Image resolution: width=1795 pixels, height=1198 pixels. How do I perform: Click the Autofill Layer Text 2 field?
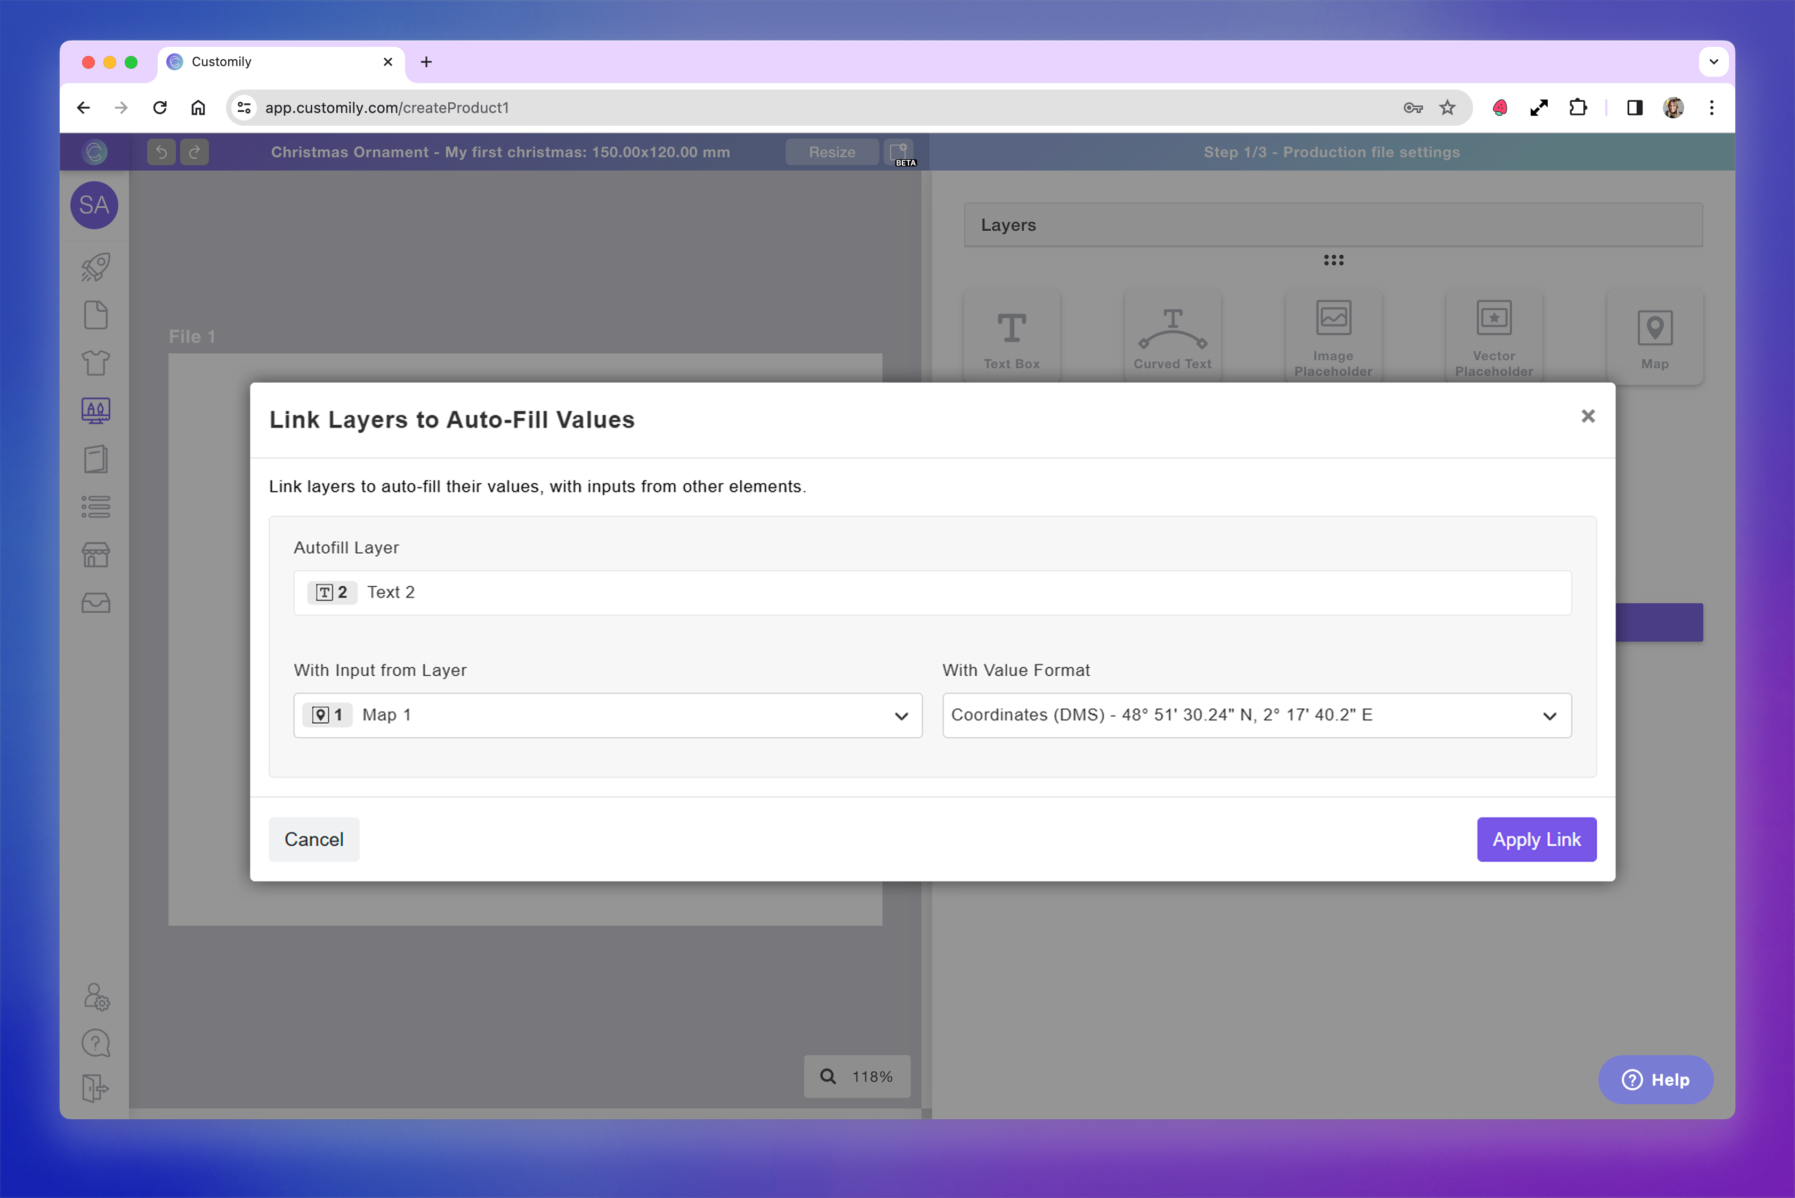[932, 592]
